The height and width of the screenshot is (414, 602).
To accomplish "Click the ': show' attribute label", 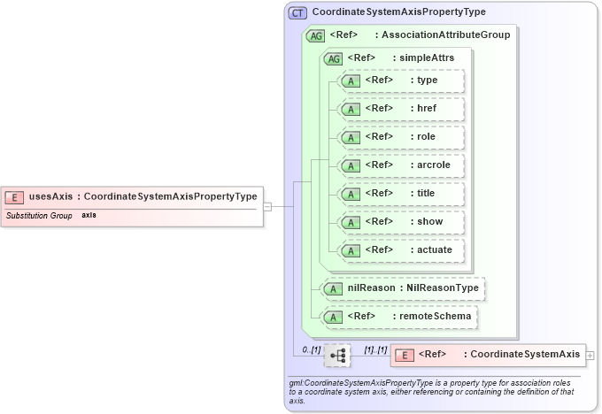I will [x=427, y=221].
